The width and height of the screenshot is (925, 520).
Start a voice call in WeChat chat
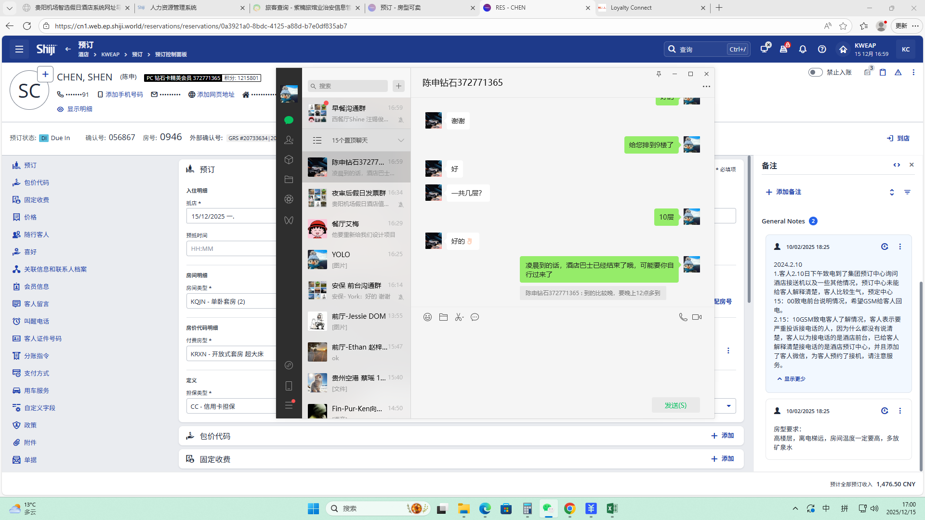click(683, 317)
